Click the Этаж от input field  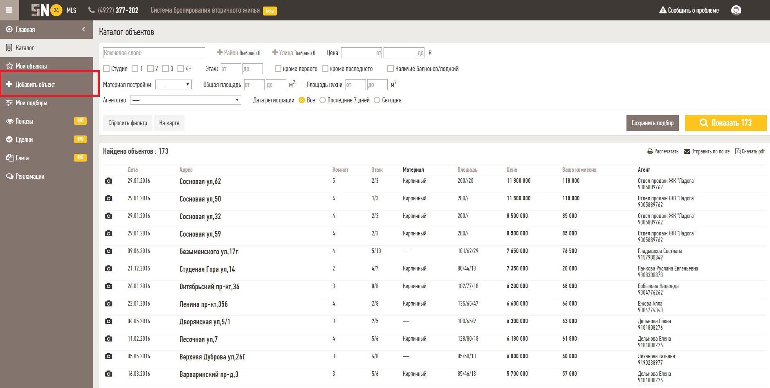click(231, 69)
